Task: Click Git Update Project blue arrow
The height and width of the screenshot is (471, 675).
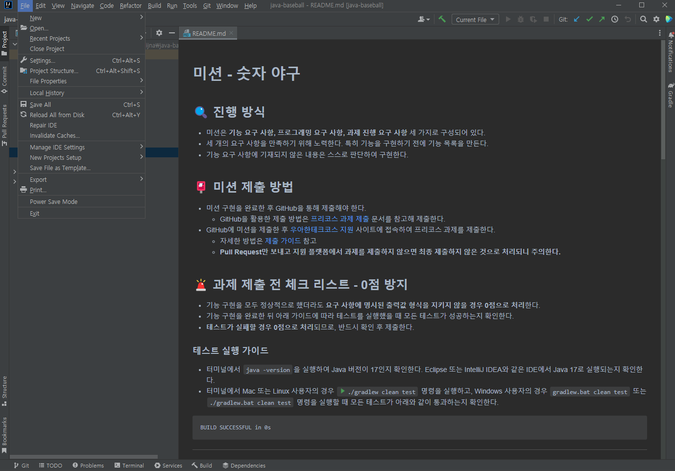Action: 577,19
